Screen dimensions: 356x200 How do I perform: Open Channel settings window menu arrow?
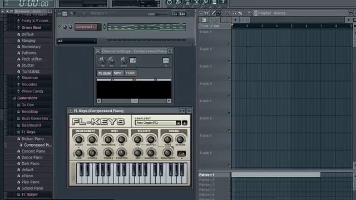pyautogui.click(x=98, y=51)
